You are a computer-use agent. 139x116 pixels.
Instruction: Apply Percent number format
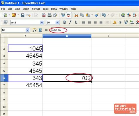click(x=120, y=22)
